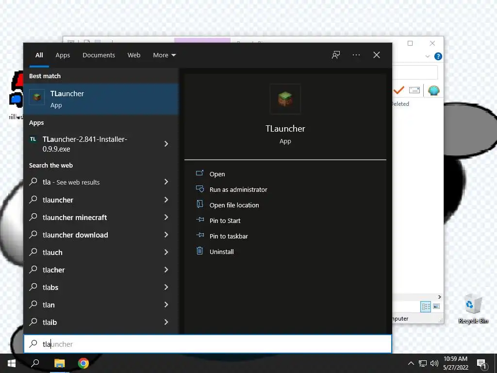The image size is (497, 373).
Task: Expand TLauncher-2.841-Installer result arrow
Action: [166, 144]
